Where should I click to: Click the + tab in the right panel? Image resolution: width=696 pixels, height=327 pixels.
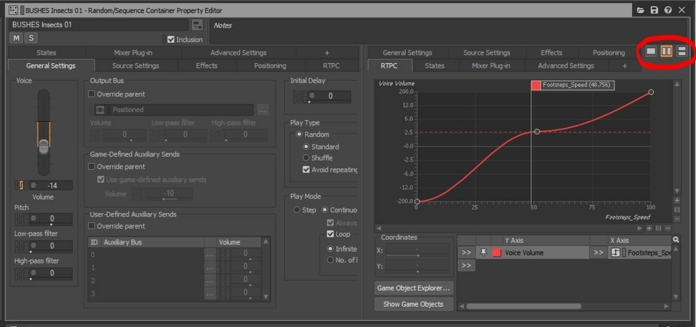(625, 66)
